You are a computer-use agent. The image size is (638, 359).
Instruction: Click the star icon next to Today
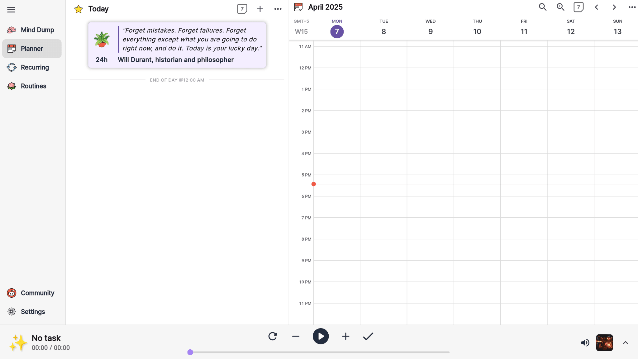coord(79,9)
